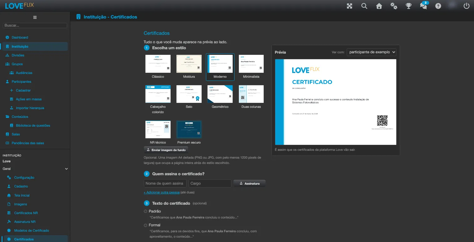Viewport: 474px width, 242px height.
Task: Click the LOVEFLIX logo in the header
Action: [19, 5]
